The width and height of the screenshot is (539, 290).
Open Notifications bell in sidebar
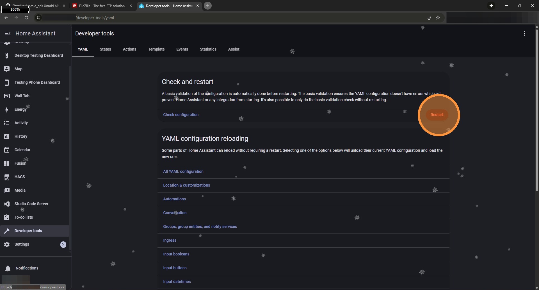click(8, 268)
